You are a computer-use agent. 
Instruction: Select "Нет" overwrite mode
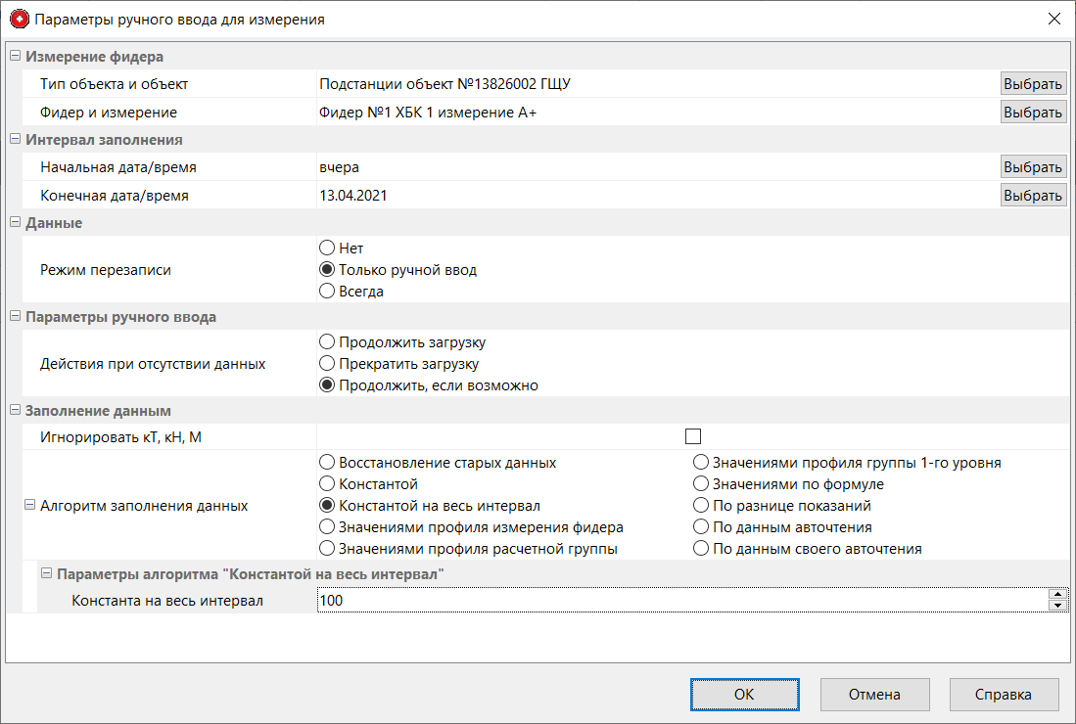pos(328,249)
